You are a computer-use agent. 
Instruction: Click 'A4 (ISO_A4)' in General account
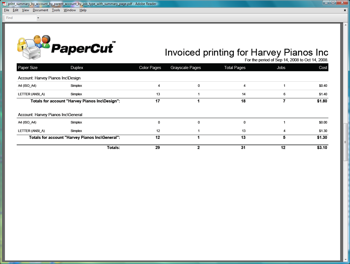27,122
